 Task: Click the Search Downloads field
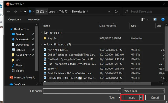(144, 12)
